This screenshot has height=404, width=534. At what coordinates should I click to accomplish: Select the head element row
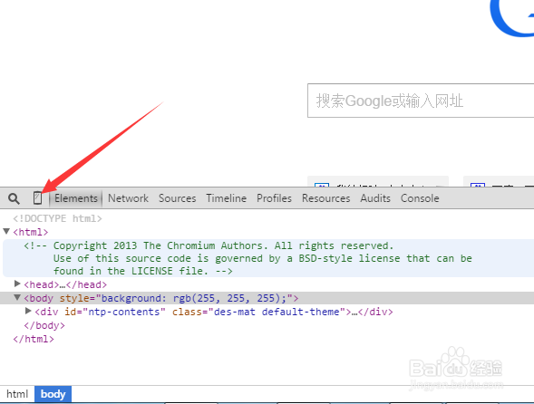tap(65, 284)
